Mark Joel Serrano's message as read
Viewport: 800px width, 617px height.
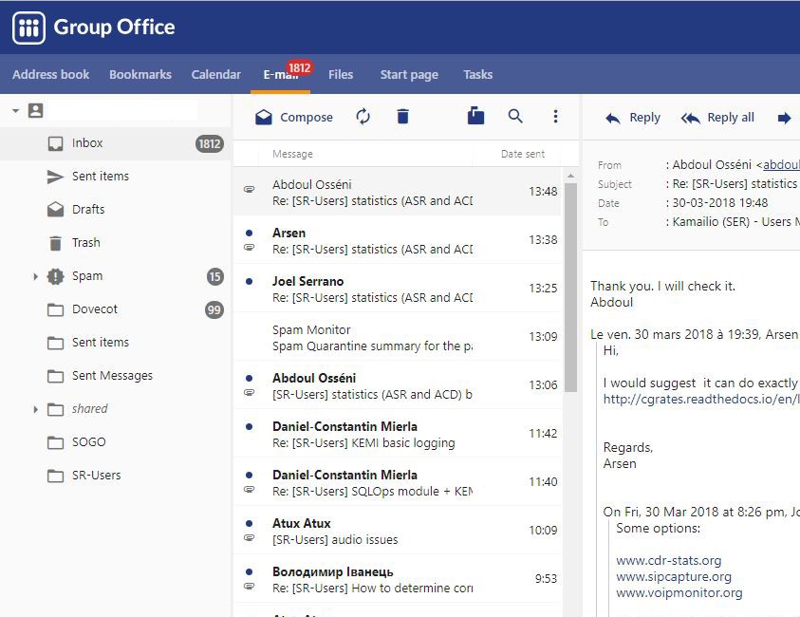249,280
